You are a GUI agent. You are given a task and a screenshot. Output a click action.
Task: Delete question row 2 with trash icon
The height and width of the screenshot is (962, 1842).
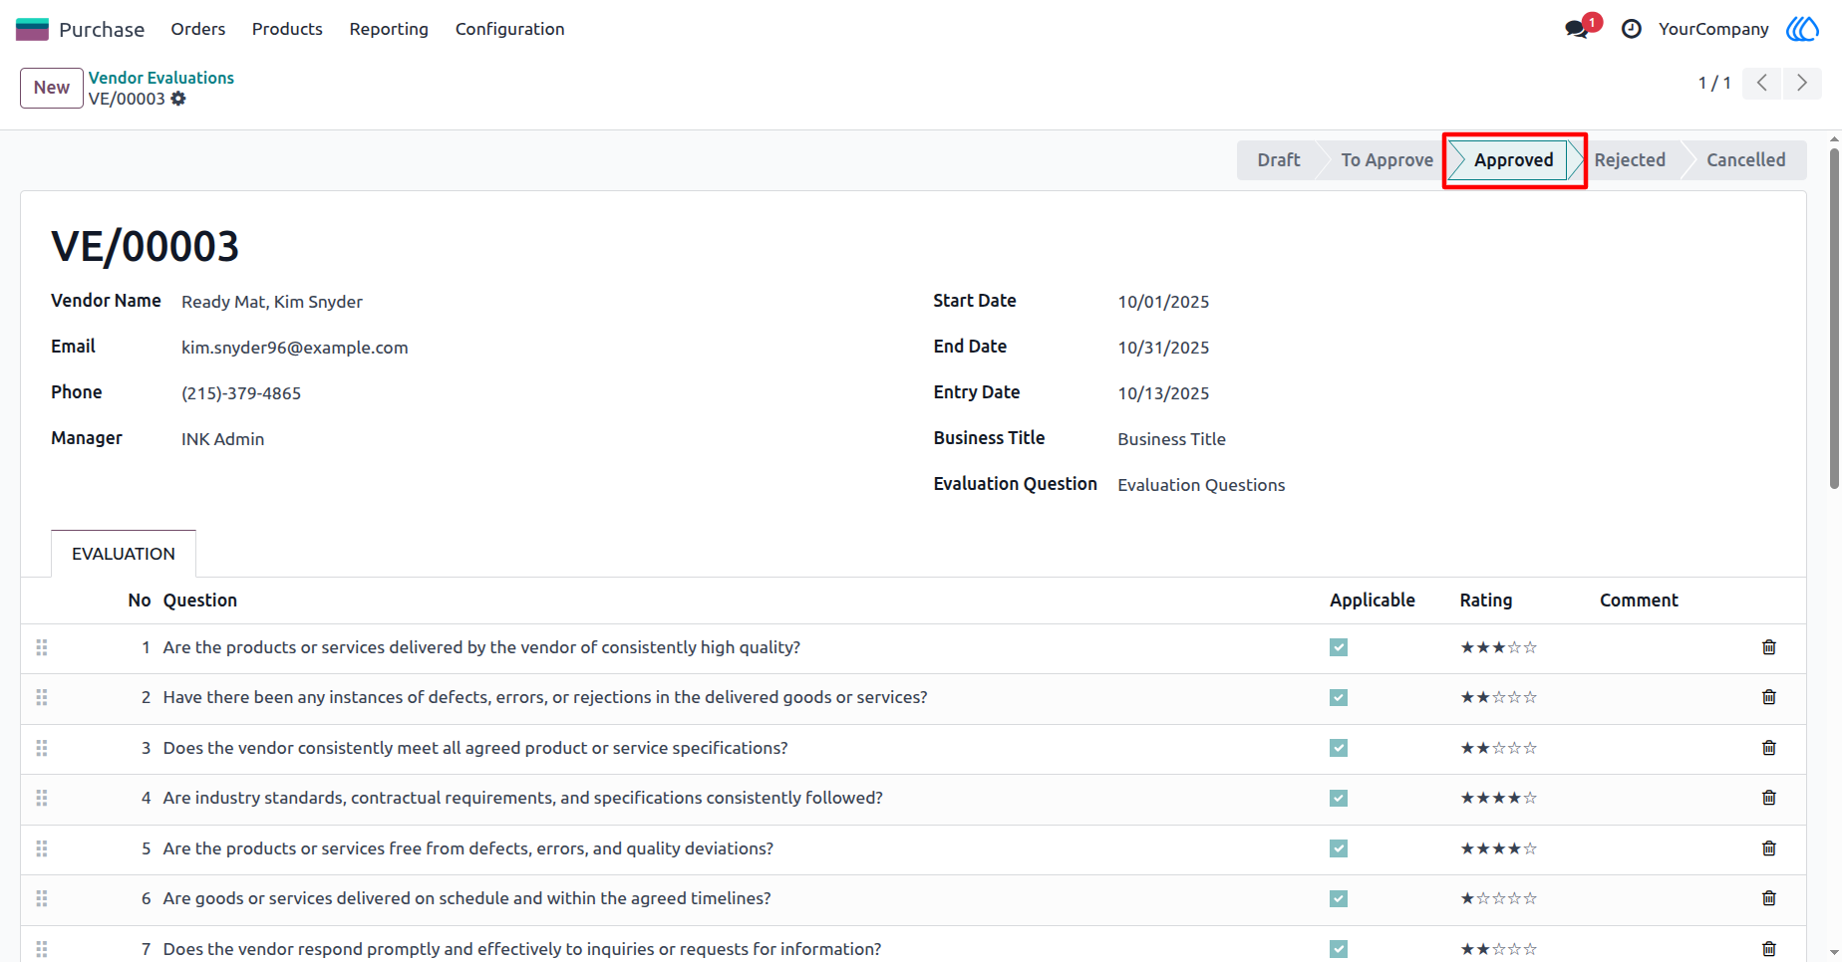1769,697
